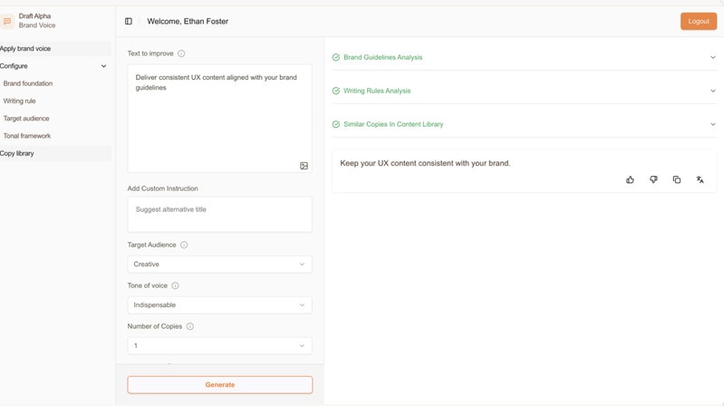Click info icon beside Number of Copies
The height and width of the screenshot is (406, 724).
click(190, 326)
